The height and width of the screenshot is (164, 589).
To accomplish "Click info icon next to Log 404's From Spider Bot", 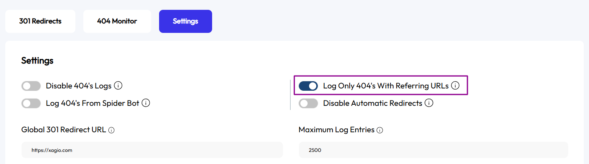I will click(x=146, y=103).
